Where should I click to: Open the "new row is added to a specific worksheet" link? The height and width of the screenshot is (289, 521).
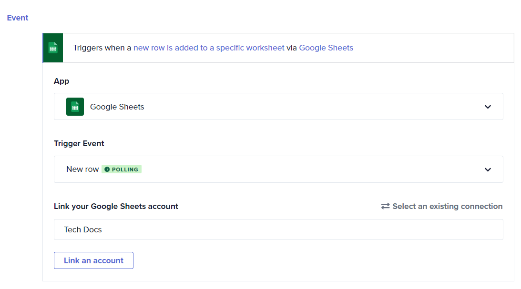(209, 48)
